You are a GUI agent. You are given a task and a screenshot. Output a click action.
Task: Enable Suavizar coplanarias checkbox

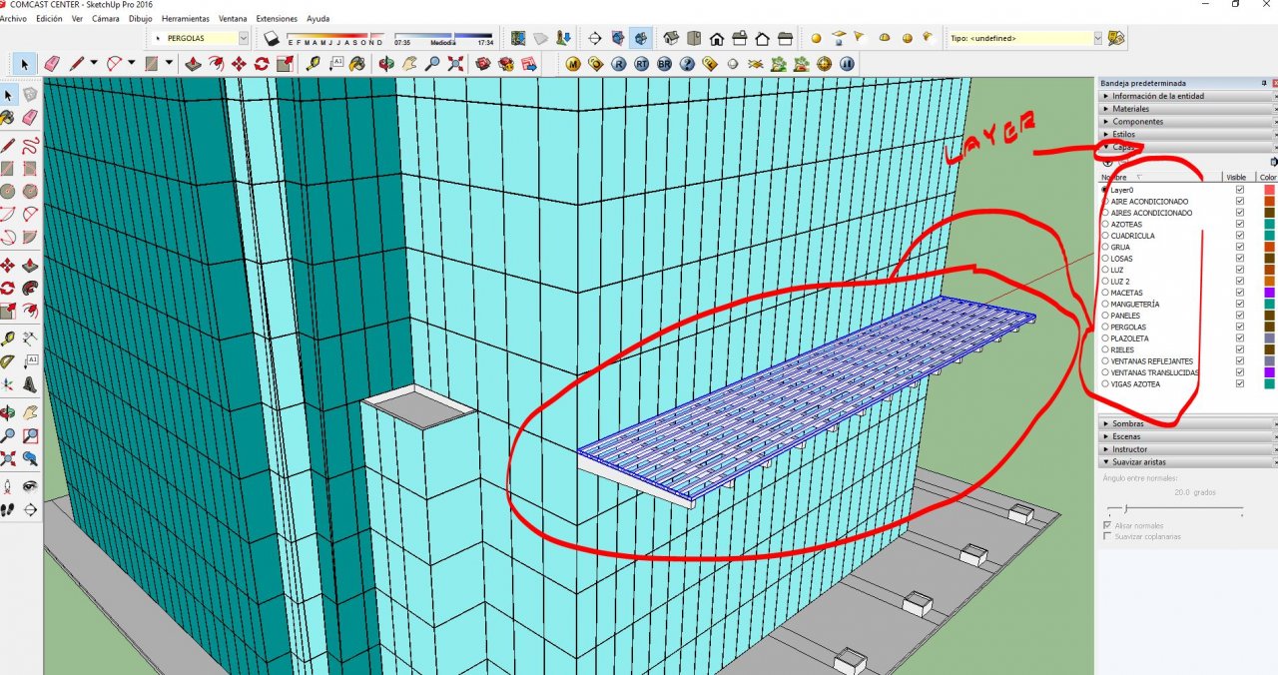click(1107, 536)
